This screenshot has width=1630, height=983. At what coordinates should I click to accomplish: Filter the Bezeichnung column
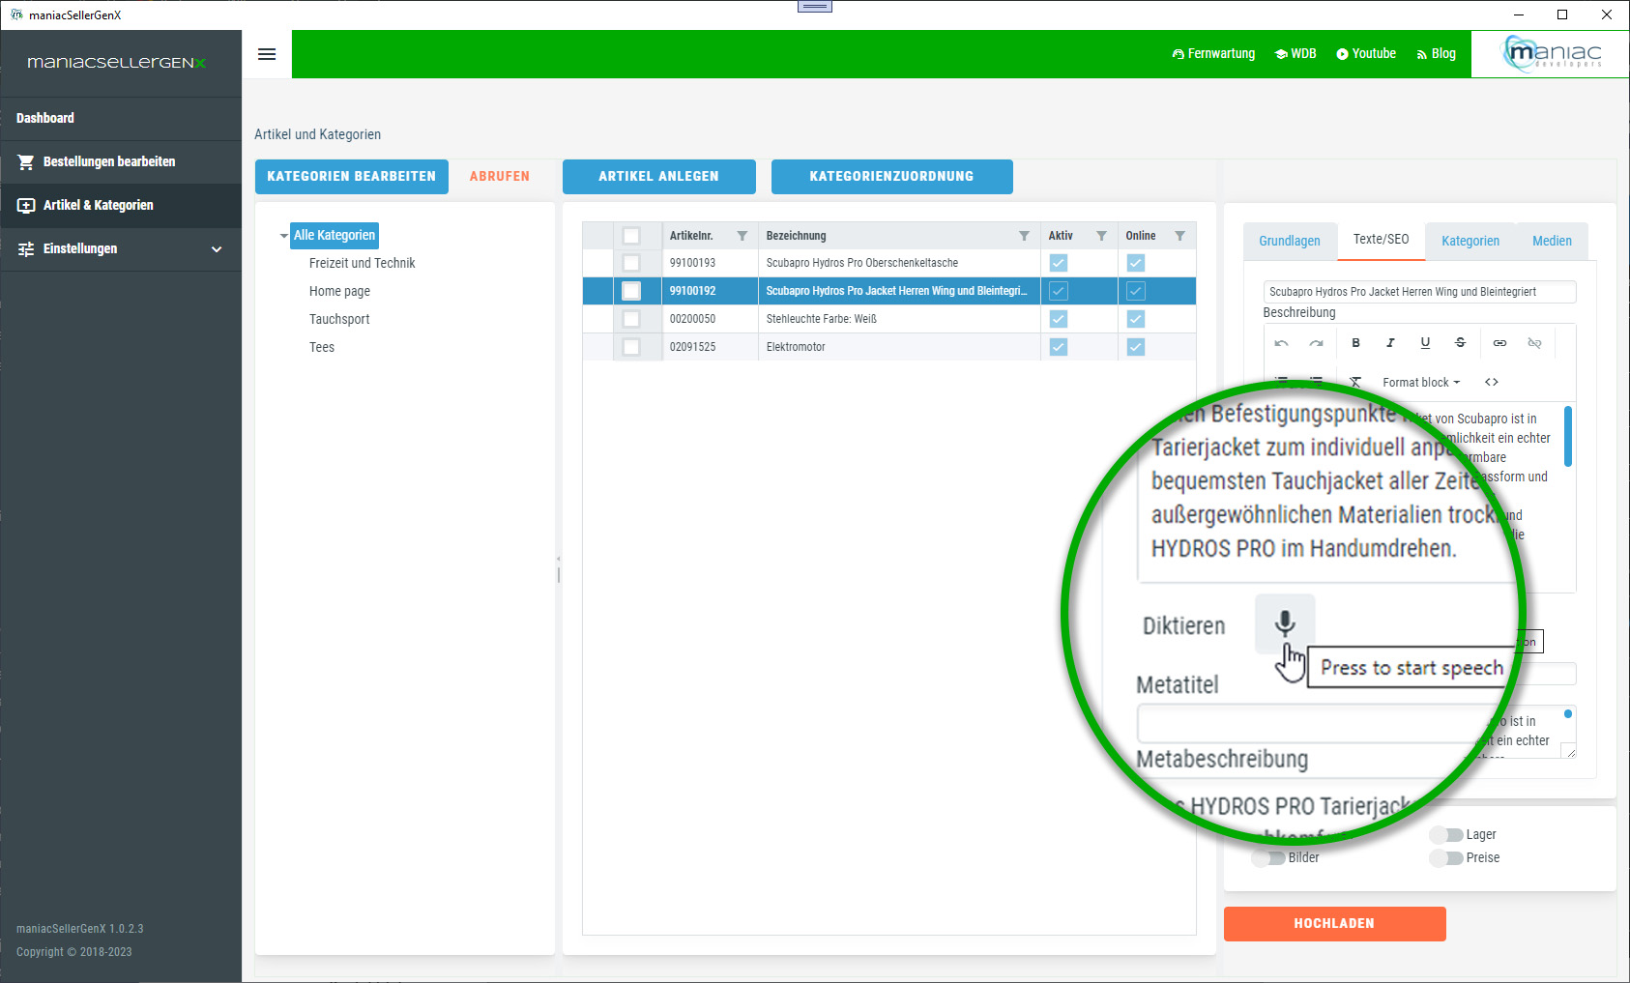coord(1024,236)
